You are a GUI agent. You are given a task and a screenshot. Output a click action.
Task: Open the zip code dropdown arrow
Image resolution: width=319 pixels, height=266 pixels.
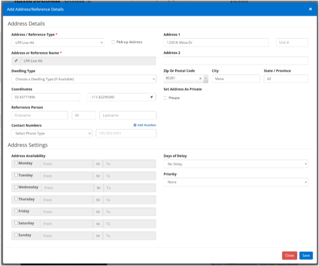coord(206,79)
